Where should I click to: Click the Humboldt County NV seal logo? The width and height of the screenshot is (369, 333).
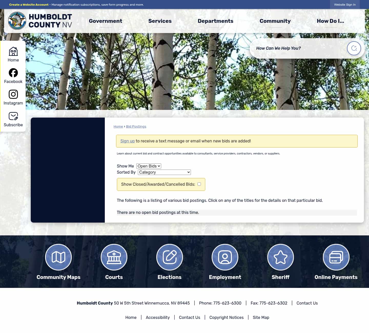17,21
